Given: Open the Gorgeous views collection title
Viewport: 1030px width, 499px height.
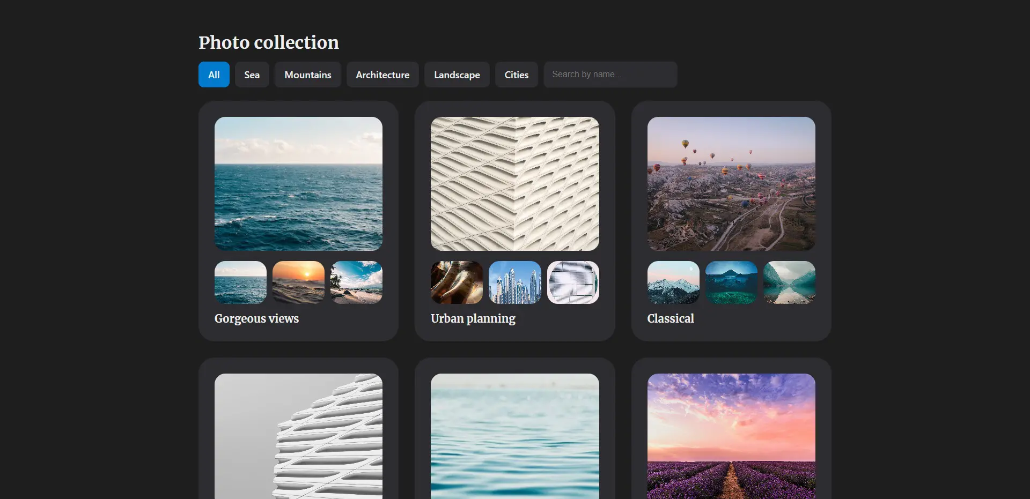Looking at the screenshot, I should pos(256,318).
